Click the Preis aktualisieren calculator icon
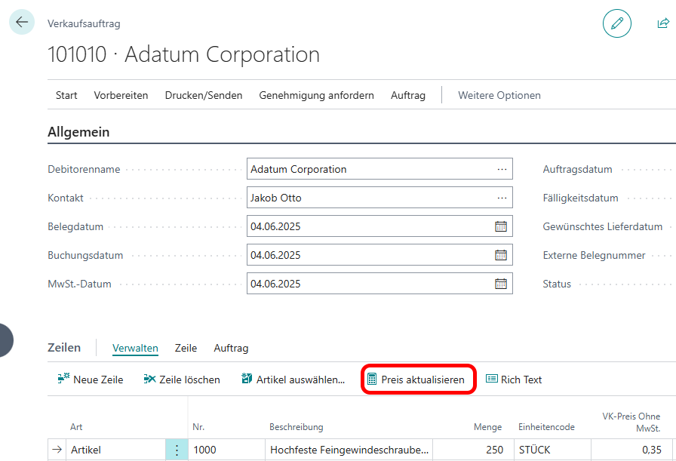 click(372, 379)
